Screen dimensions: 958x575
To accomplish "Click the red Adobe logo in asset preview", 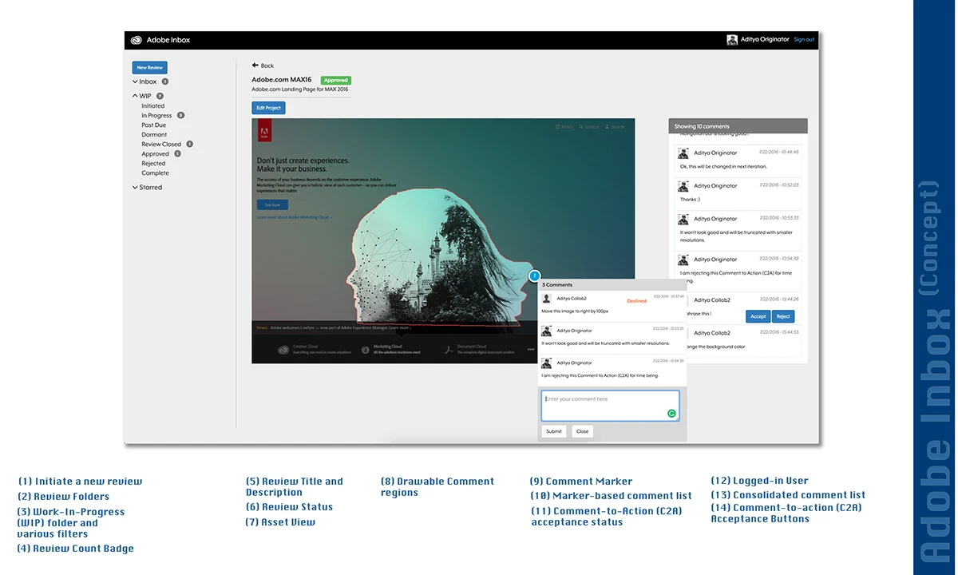I will (264, 131).
